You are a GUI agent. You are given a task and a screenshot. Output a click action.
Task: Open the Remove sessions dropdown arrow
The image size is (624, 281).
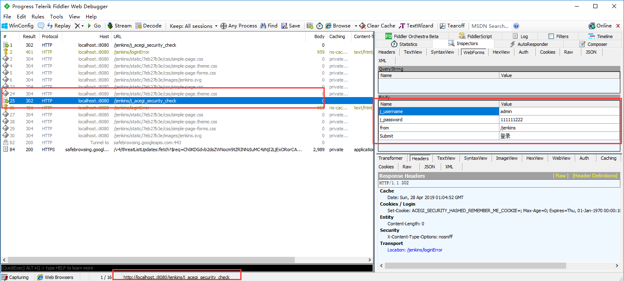pyautogui.click(x=82, y=26)
